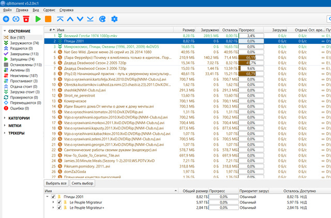The height and width of the screenshot is (218, 331).
Task: Select torrent Stroit_ne_perestroit
Action: tap(79, 96)
